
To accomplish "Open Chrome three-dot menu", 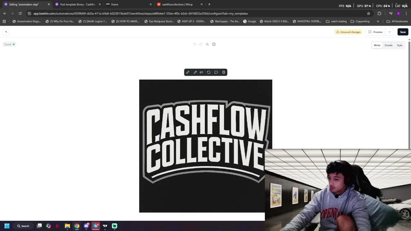I will (406, 13).
